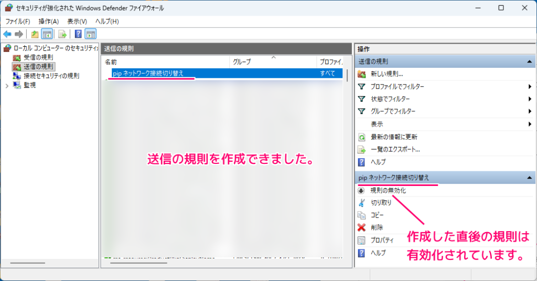Click the 新しい規則 firewall icon
Viewport: 537px width, 281px height.
362,74
